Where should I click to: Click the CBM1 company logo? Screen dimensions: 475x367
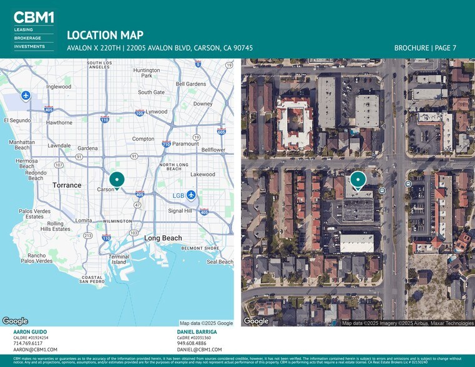[x=34, y=17]
